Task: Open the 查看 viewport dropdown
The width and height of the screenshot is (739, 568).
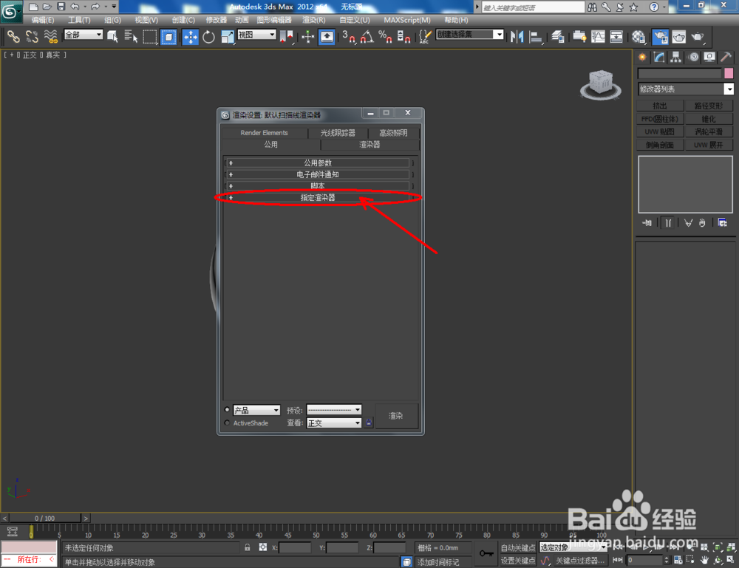Action: click(334, 423)
